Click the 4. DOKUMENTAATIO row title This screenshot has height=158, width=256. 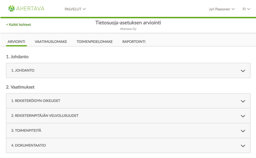[28, 145]
